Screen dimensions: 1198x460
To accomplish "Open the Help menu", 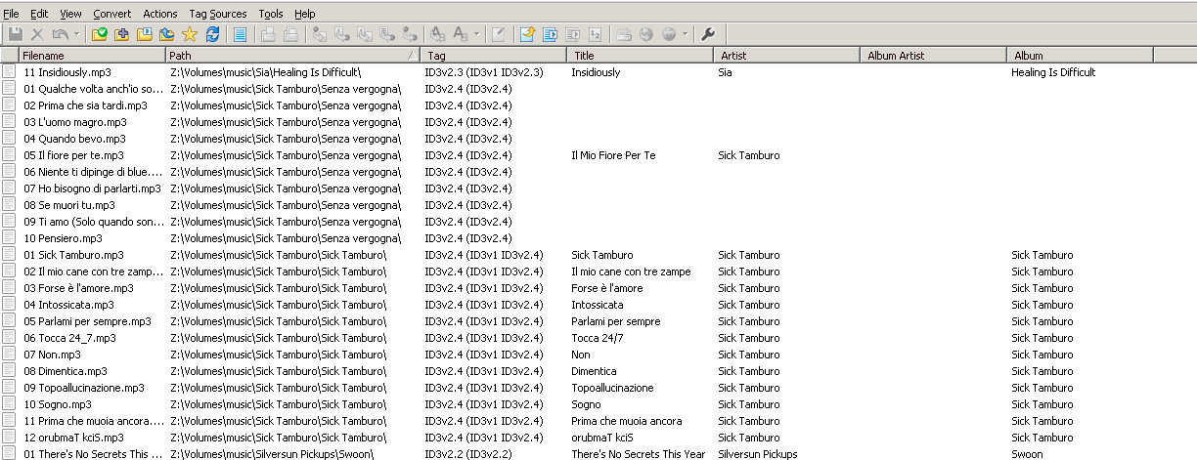I will click(305, 14).
